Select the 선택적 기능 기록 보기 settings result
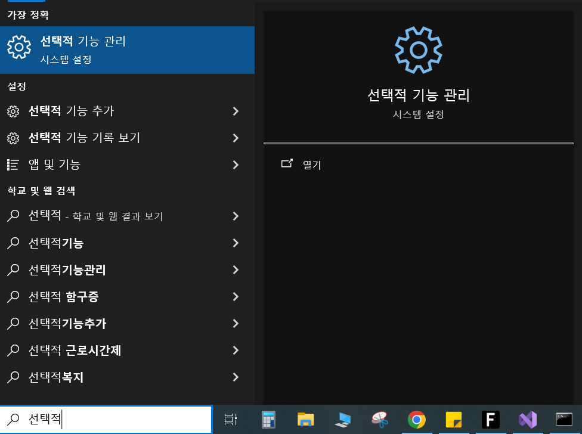 (127, 138)
